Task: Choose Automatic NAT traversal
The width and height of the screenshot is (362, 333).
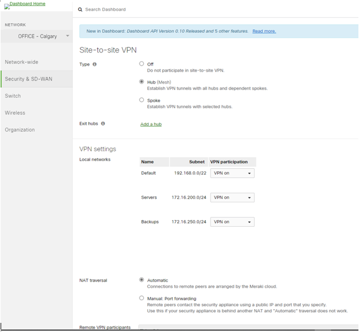Action: click(141, 280)
